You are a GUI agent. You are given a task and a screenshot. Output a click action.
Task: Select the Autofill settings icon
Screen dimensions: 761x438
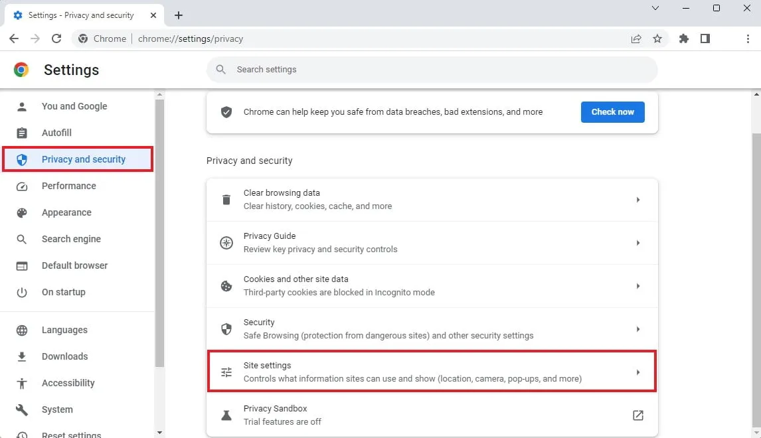click(22, 133)
